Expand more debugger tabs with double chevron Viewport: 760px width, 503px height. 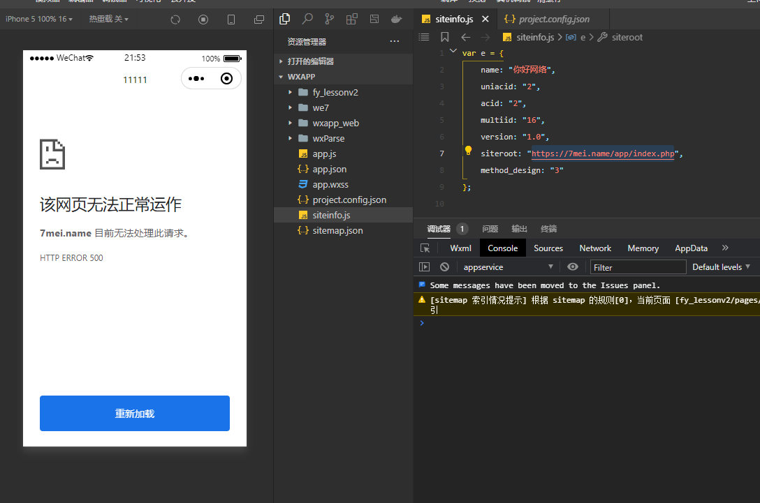(725, 248)
